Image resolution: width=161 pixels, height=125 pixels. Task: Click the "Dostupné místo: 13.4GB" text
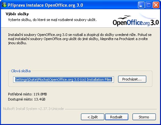pyautogui.click(x=27, y=99)
